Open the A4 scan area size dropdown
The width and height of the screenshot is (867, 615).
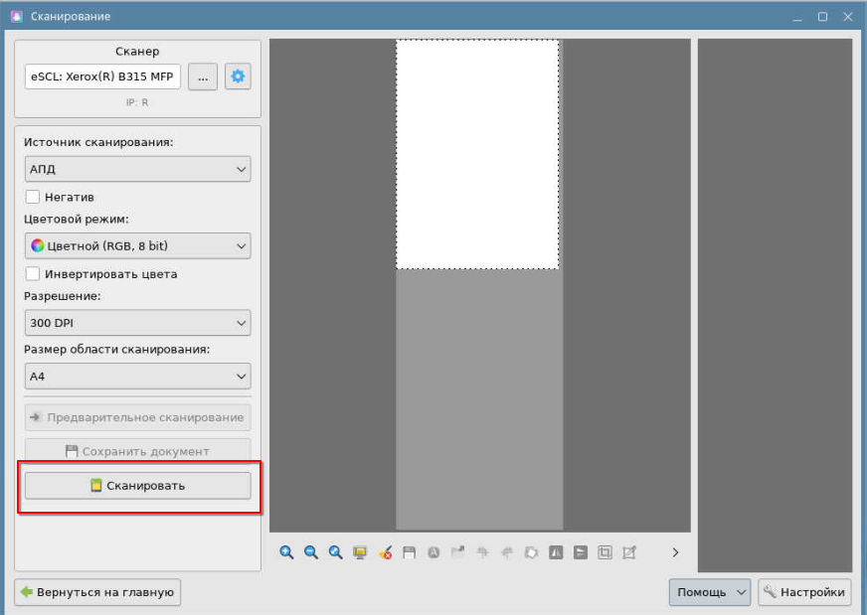[137, 377]
